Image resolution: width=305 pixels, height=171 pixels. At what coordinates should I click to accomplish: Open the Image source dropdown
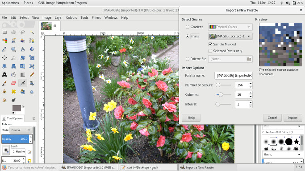[x=230, y=36]
